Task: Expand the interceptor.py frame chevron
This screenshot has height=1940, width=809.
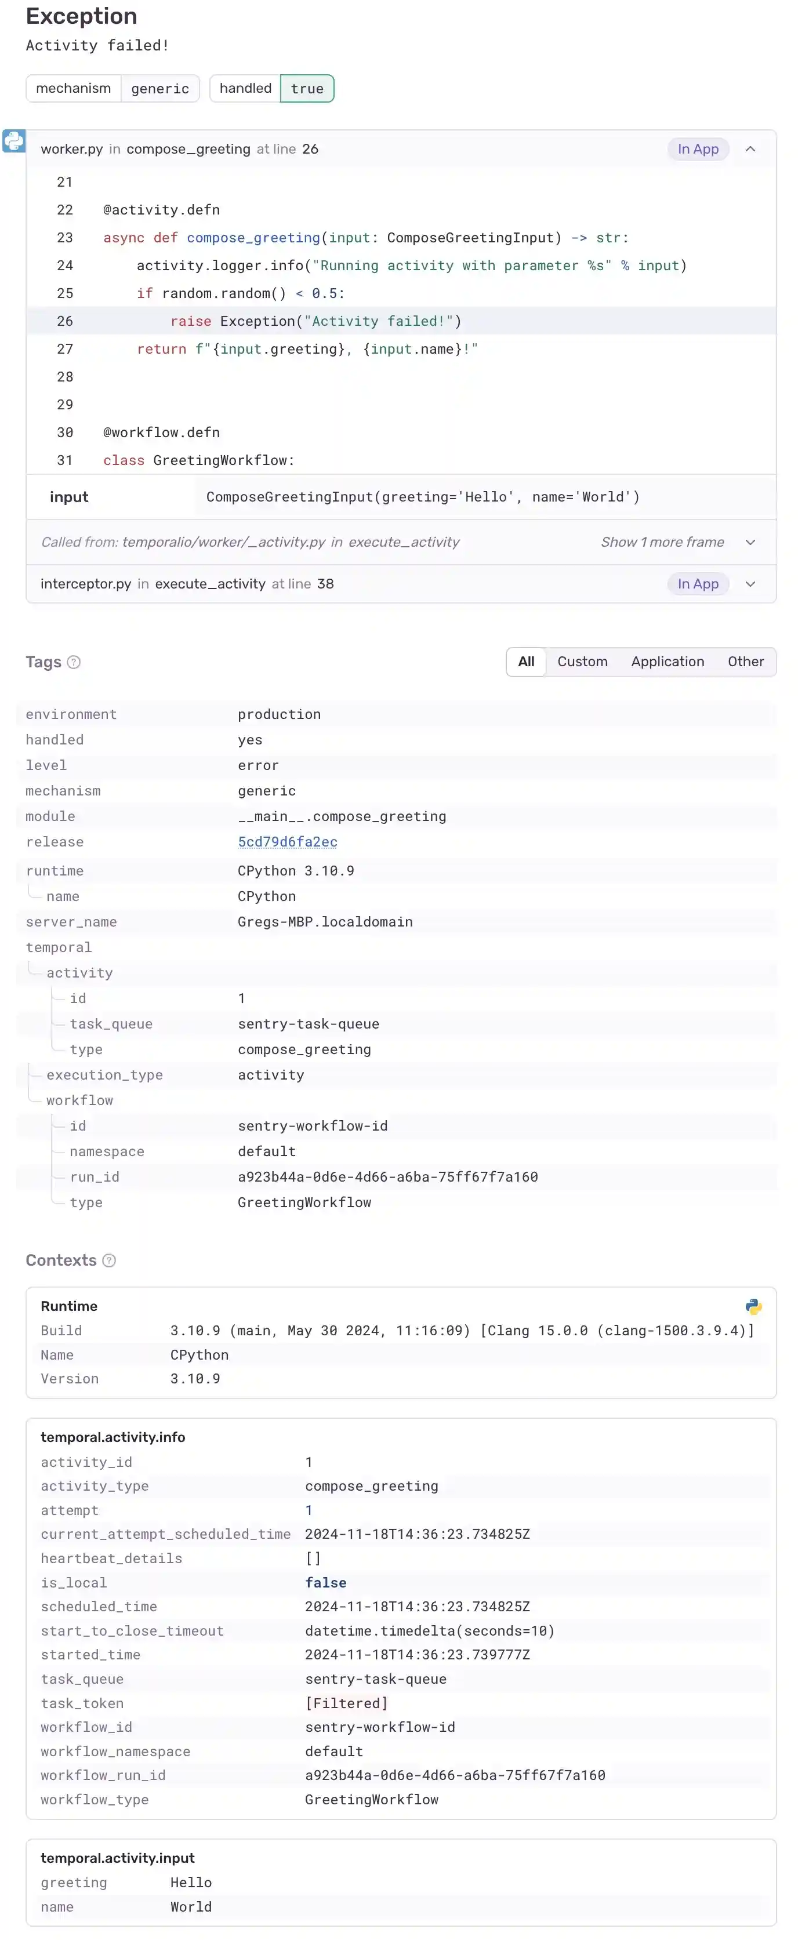Action: [750, 584]
